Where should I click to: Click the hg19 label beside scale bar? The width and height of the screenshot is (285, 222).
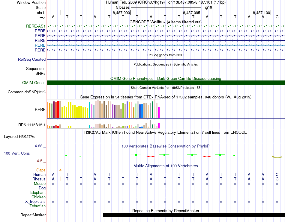[208, 7]
